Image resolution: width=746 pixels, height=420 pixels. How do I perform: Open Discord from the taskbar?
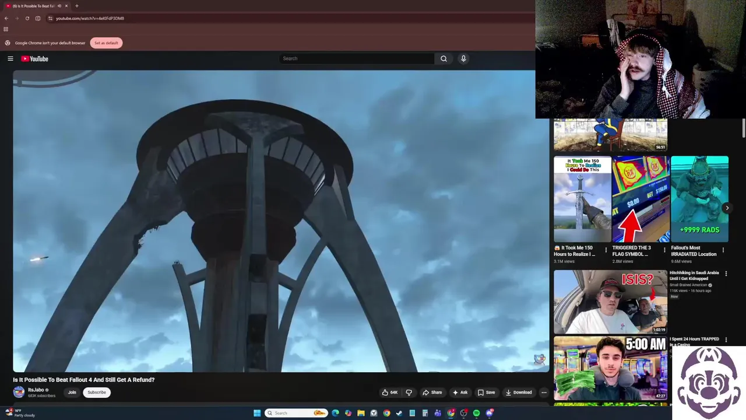(490, 413)
